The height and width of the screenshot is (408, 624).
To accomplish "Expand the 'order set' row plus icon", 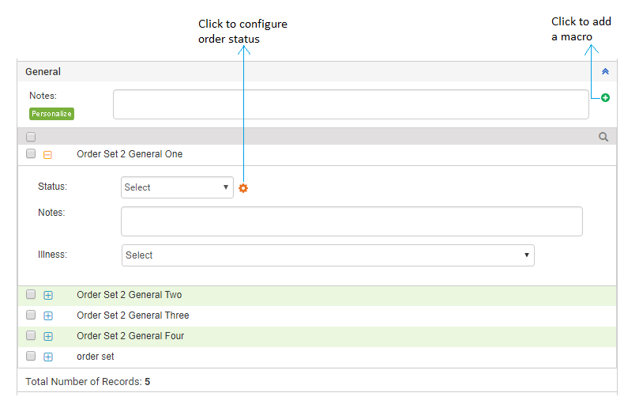I will (48, 357).
